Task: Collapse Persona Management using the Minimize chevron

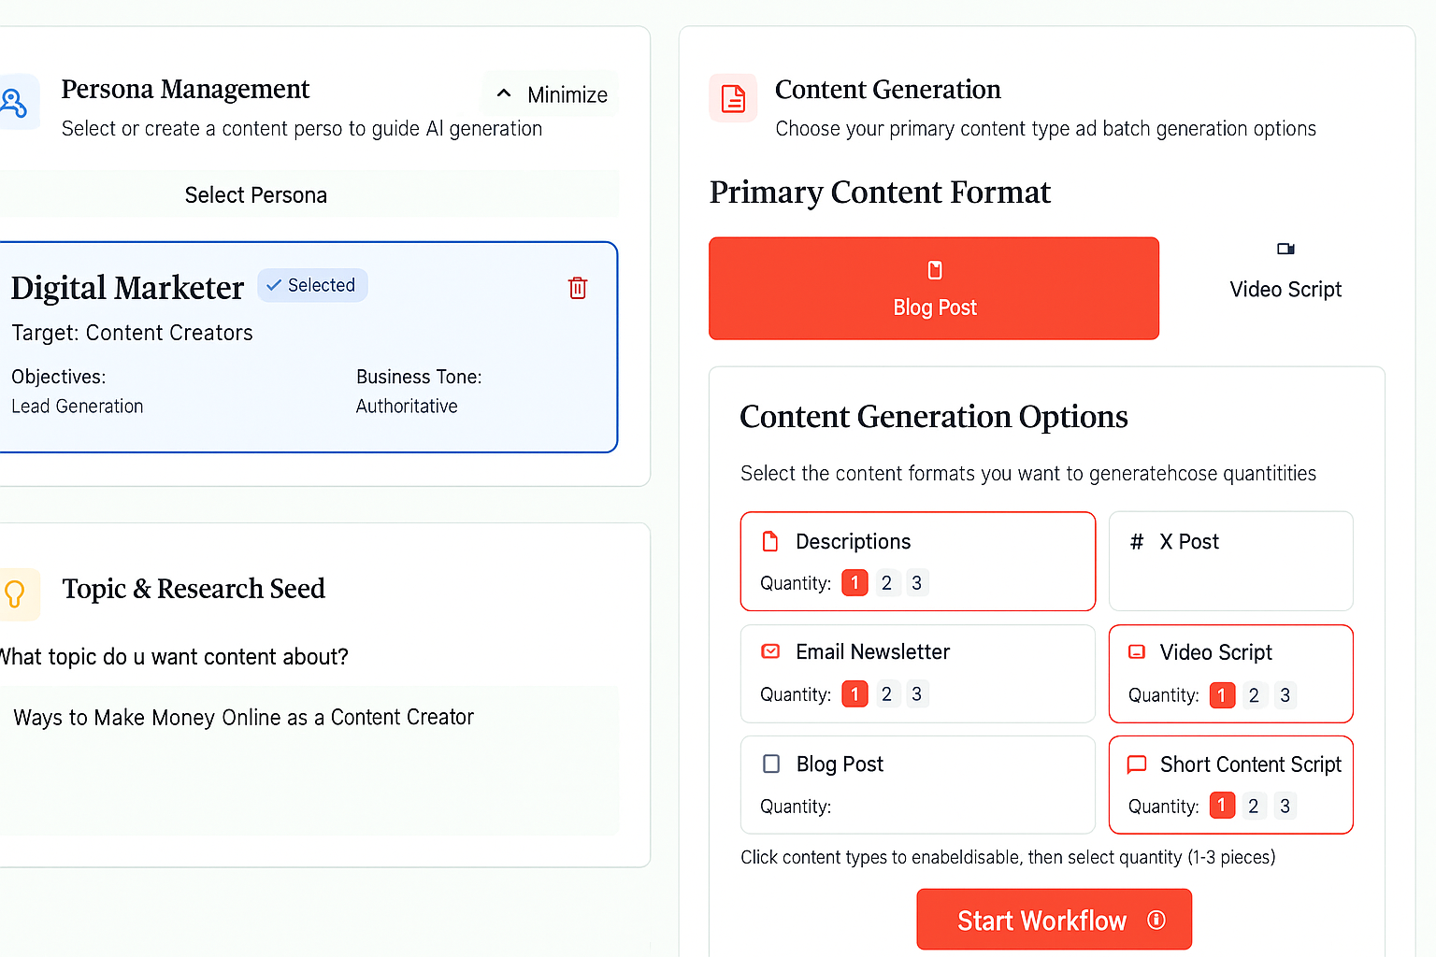Action: [x=550, y=93]
